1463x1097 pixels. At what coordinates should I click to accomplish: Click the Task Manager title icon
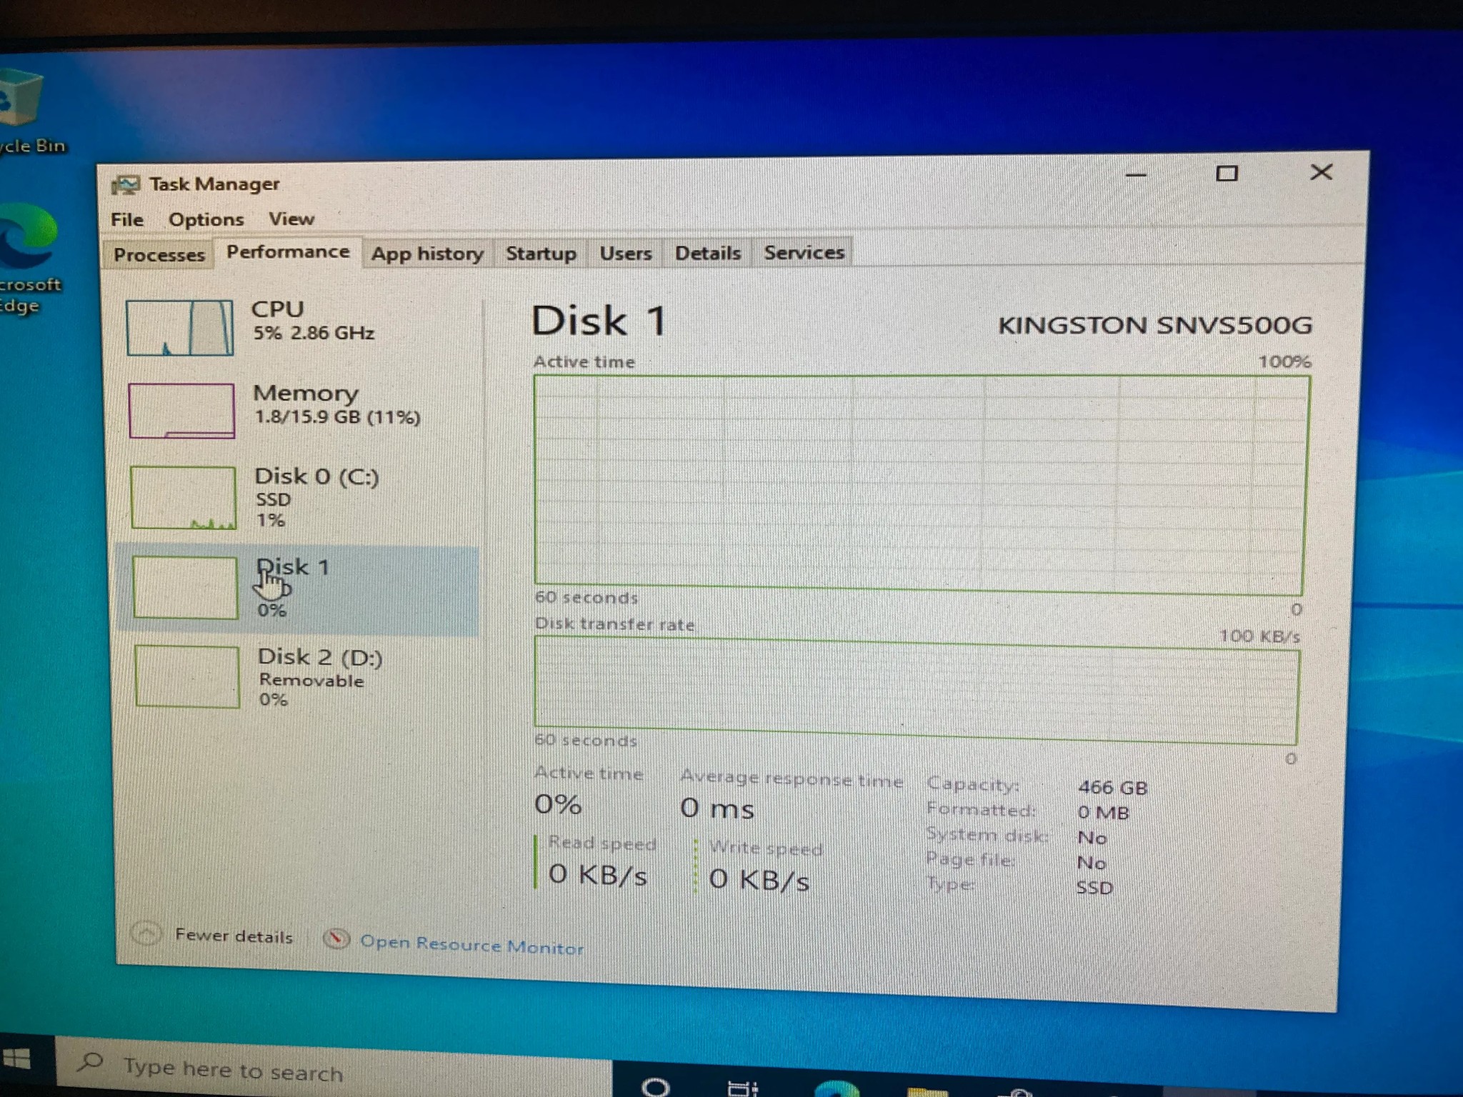126,185
